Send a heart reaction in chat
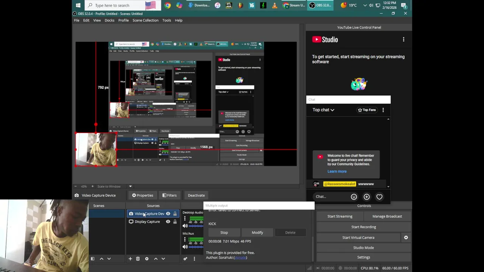Screen dimensions: 484x272 tap(379, 197)
